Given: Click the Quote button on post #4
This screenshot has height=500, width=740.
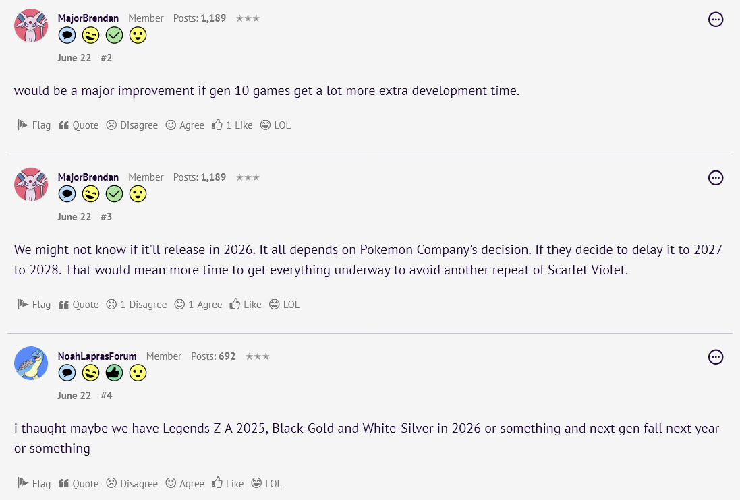Looking at the screenshot, I should tap(79, 484).
